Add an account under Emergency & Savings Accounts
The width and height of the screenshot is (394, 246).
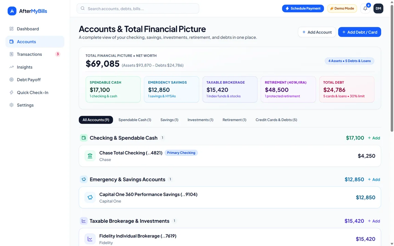[374, 179]
